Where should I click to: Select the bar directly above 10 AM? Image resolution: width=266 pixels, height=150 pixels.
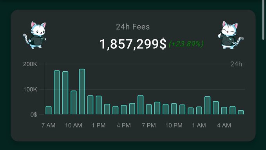(x=74, y=102)
